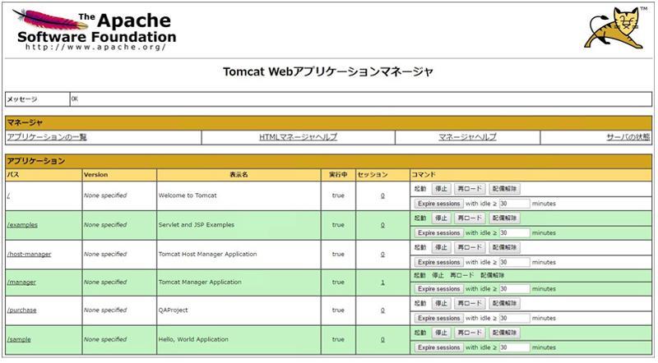This screenshot has height=363, width=658.
Task: Click Expire sessions for /manager
Action: [x=439, y=289]
